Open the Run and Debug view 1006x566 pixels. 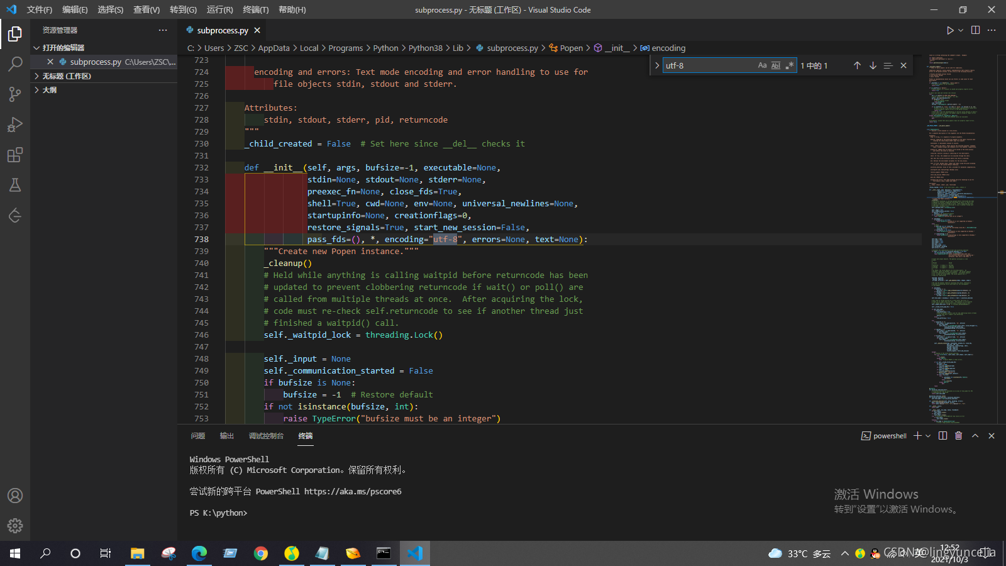coord(15,124)
